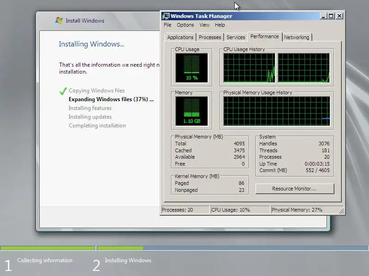
Task: Click the second CPU Usage History graph
Action: click(x=304, y=68)
